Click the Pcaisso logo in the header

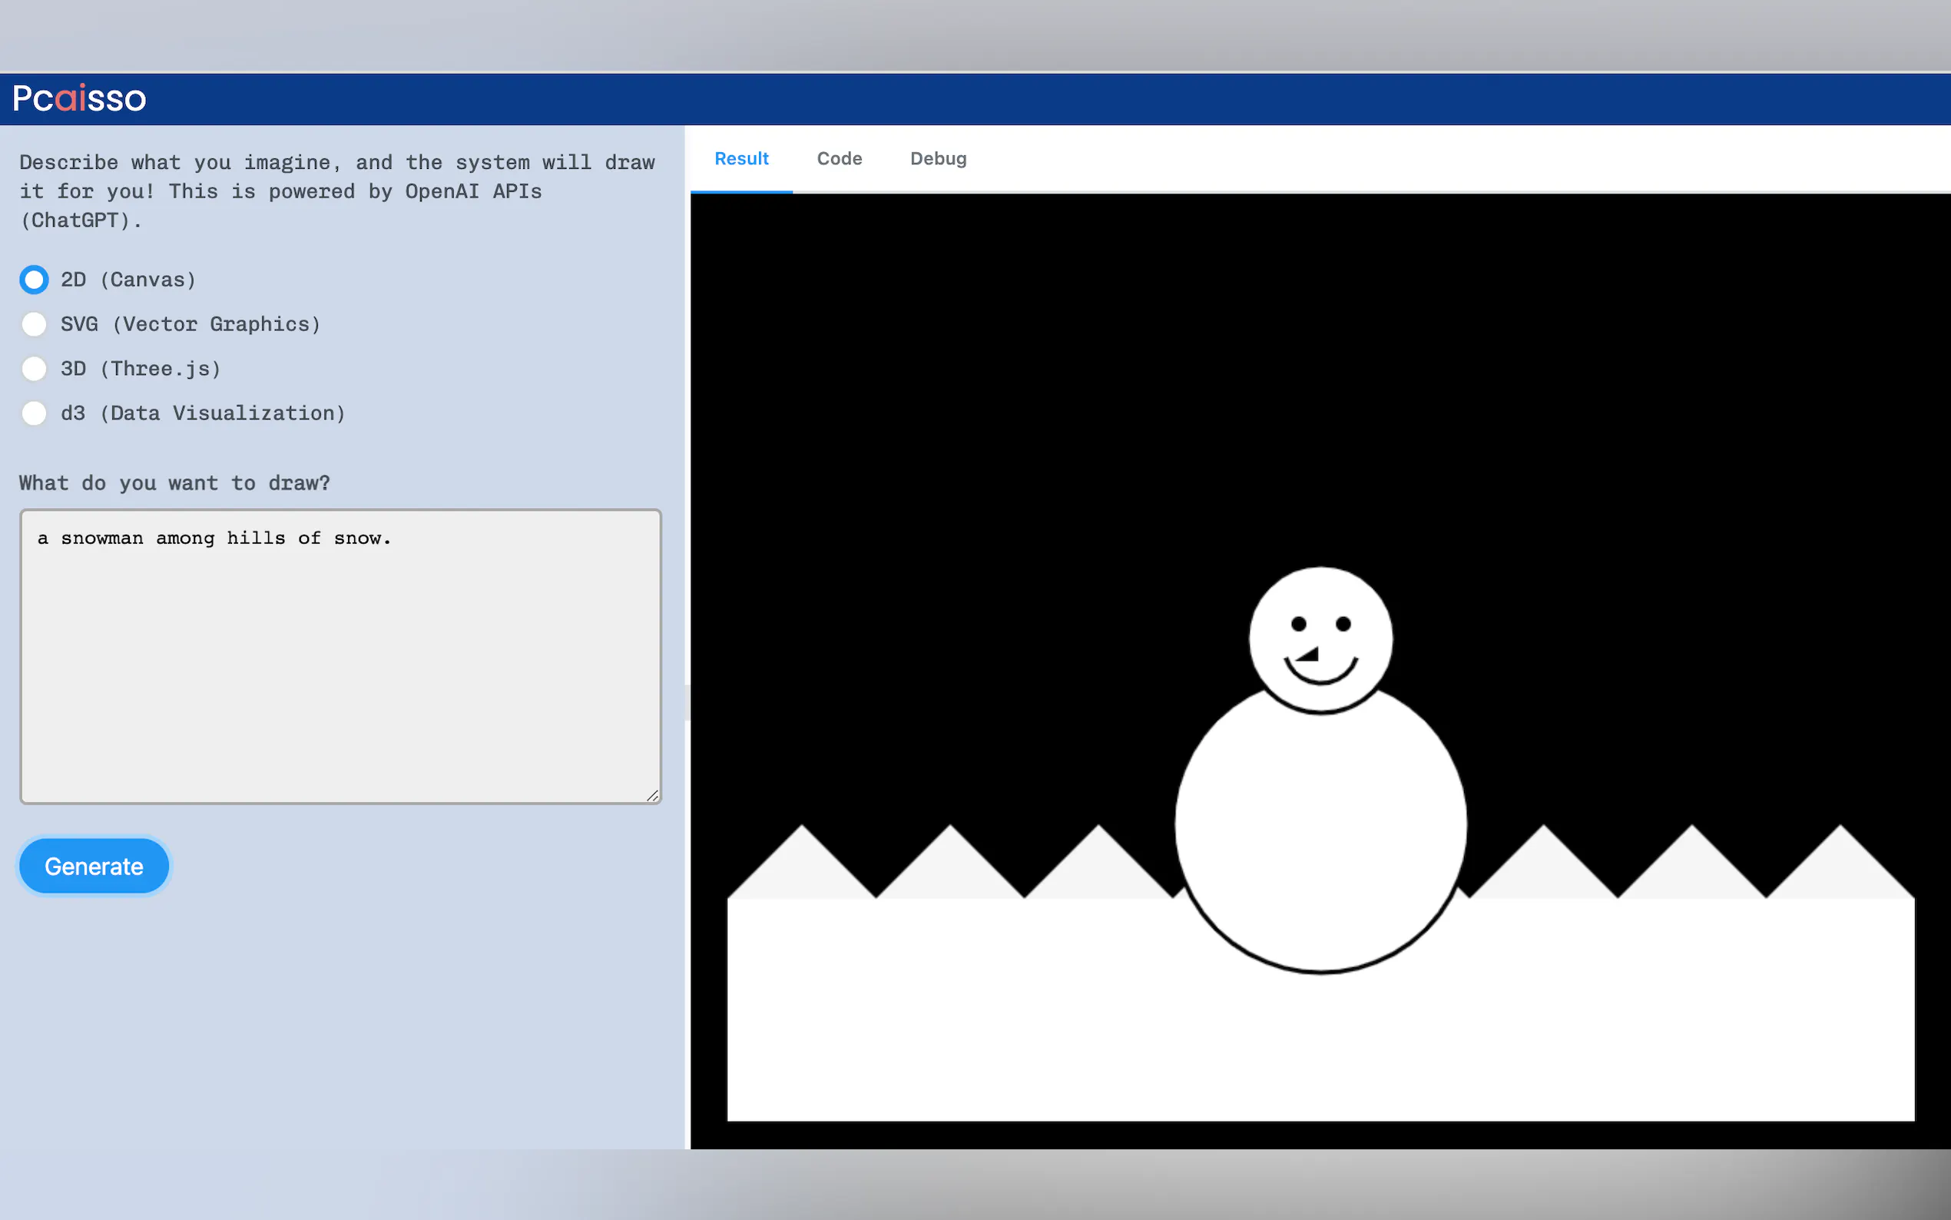pyautogui.click(x=79, y=98)
